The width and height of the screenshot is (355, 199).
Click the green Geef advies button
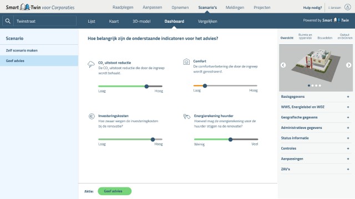pos(115,191)
